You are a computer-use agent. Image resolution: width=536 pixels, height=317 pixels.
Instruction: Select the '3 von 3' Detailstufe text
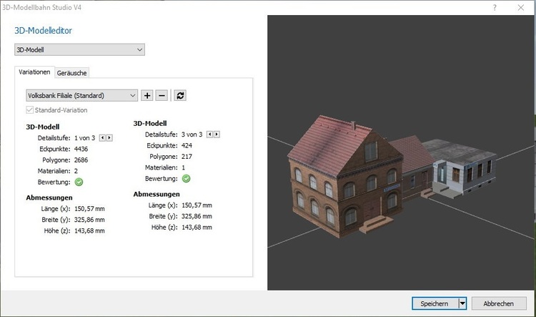pos(192,135)
